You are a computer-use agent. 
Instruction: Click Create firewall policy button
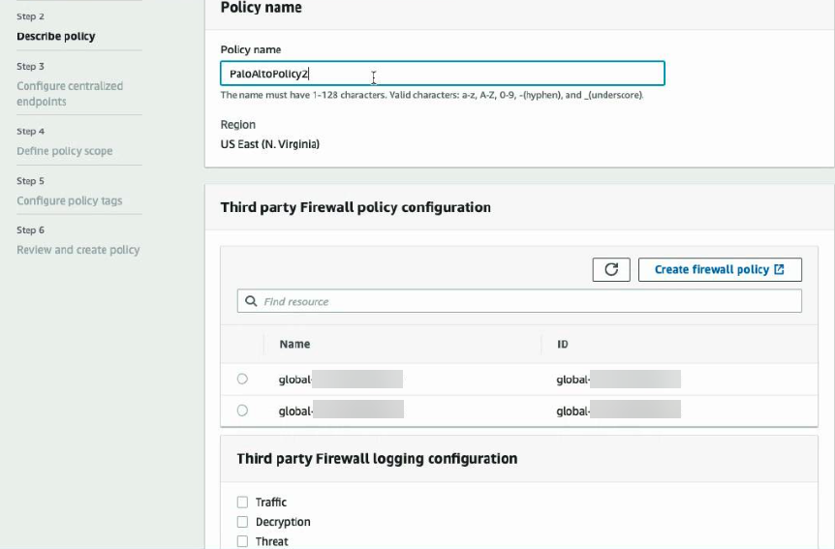(719, 269)
